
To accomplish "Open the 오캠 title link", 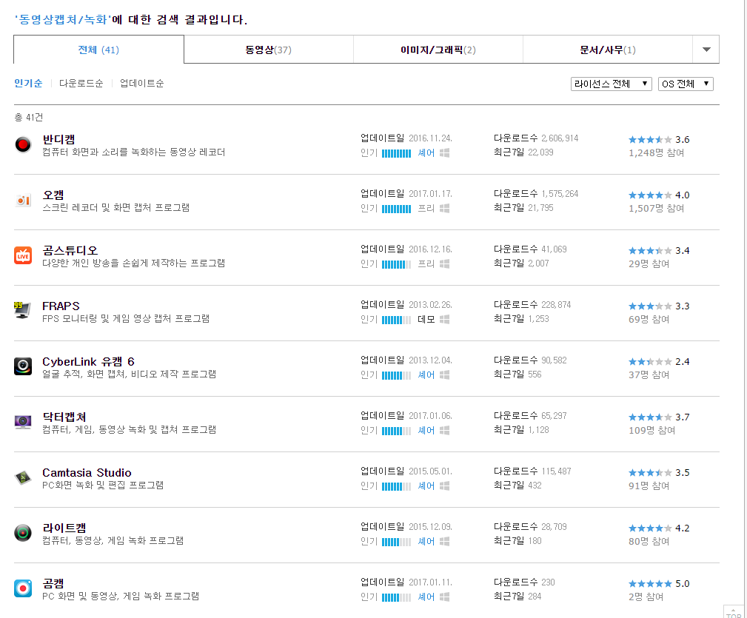I will tap(53, 195).
